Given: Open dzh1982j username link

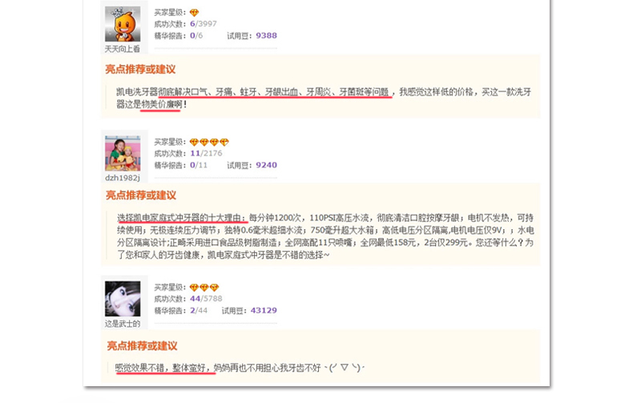Looking at the screenshot, I should point(123,178).
